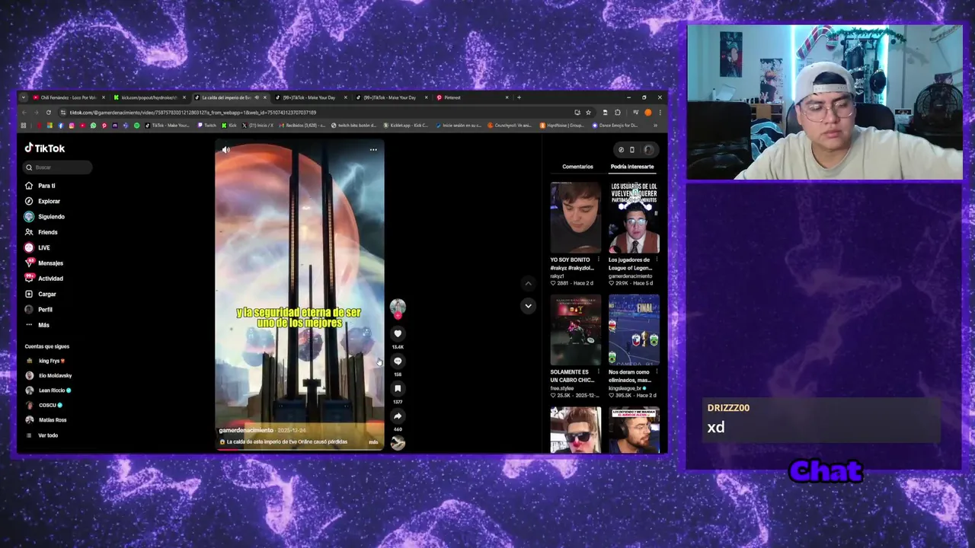Viewport: 975px width, 548px height.
Task: Switch to Podría interesarte tab
Action: click(632, 167)
